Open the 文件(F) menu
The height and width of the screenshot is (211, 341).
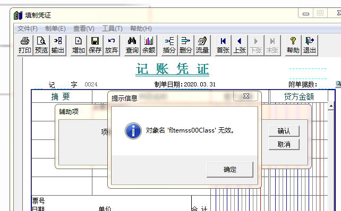tap(28, 29)
